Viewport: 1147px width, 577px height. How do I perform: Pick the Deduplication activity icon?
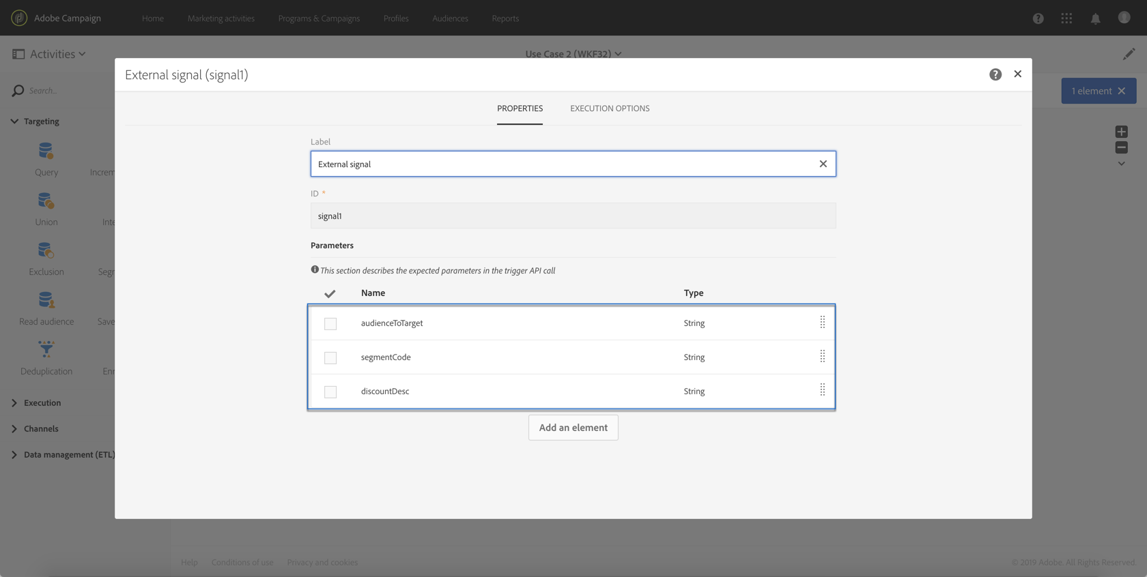tap(46, 349)
